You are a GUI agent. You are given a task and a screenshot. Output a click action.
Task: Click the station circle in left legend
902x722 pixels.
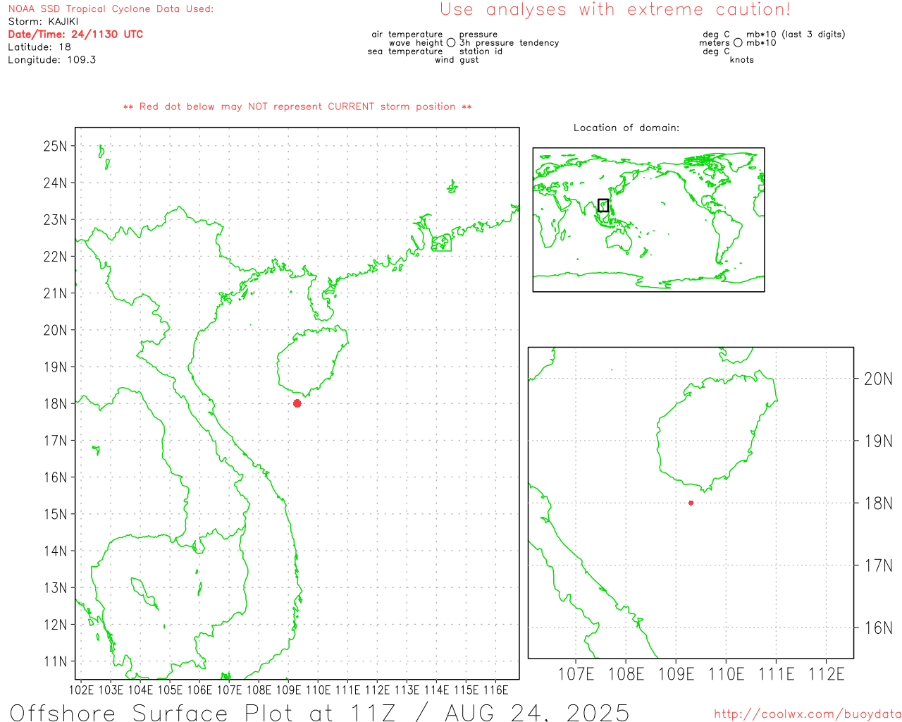451,43
